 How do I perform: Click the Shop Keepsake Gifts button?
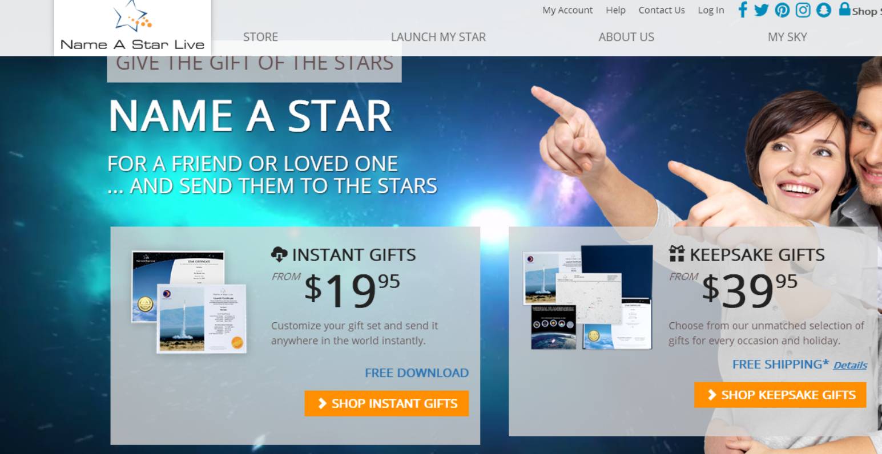pos(780,395)
